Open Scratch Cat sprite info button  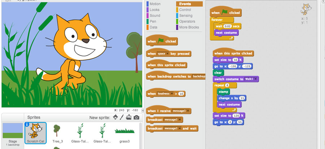coord(27,124)
